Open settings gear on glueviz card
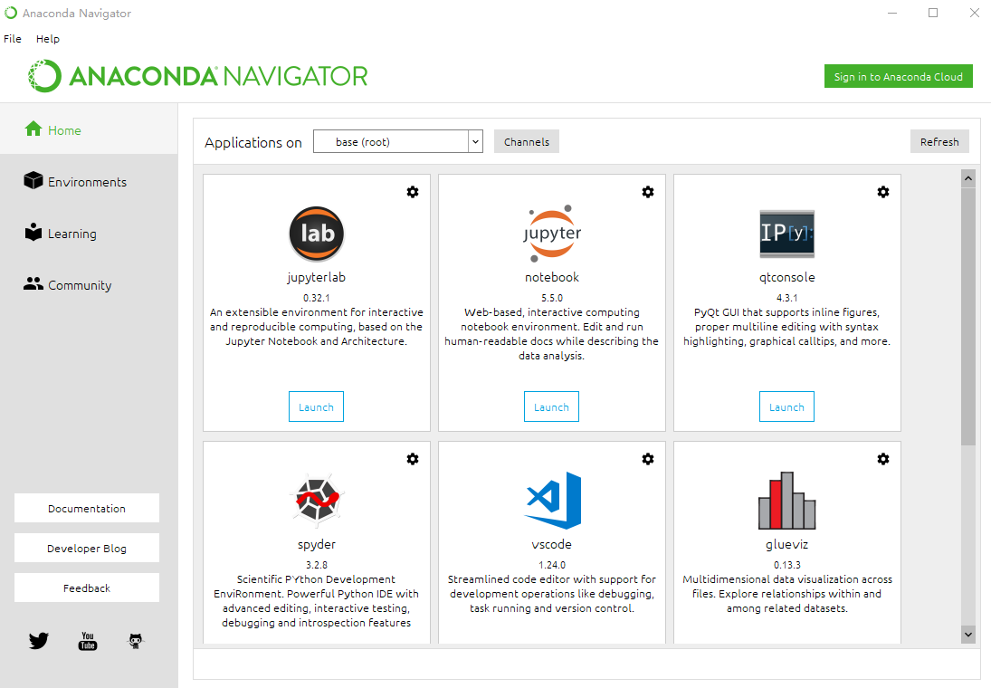Screen dimensions: 991x688 (883, 459)
